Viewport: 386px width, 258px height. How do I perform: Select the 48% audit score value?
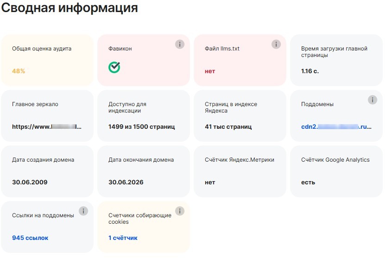[19, 71]
